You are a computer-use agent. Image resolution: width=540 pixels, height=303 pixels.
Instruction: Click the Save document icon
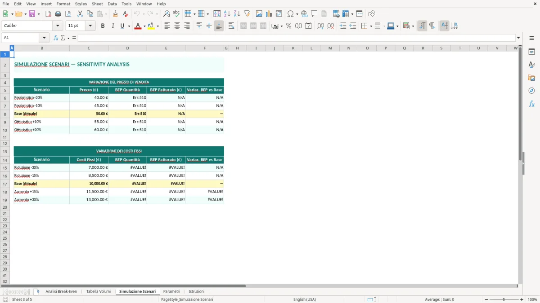point(32,14)
